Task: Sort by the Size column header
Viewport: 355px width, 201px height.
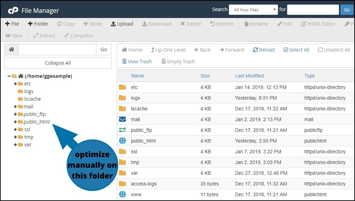Action: [205, 76]
